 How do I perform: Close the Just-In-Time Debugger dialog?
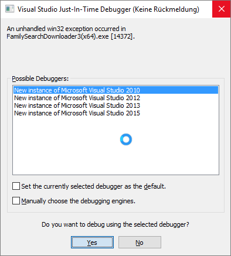tap(222, 9)
